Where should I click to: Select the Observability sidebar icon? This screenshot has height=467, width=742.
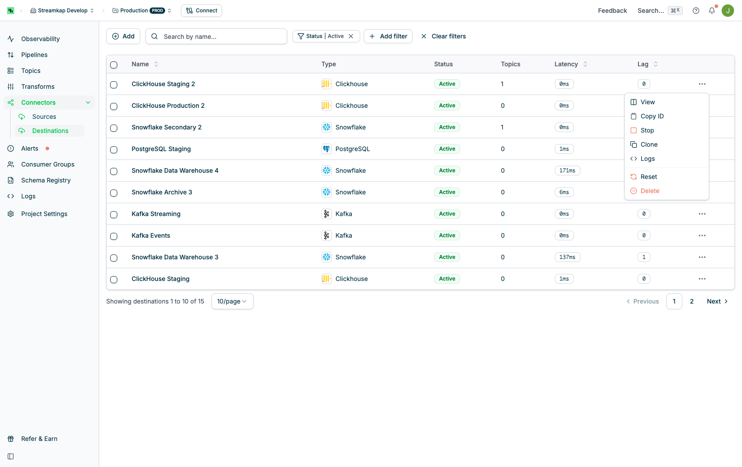[11, 39]
